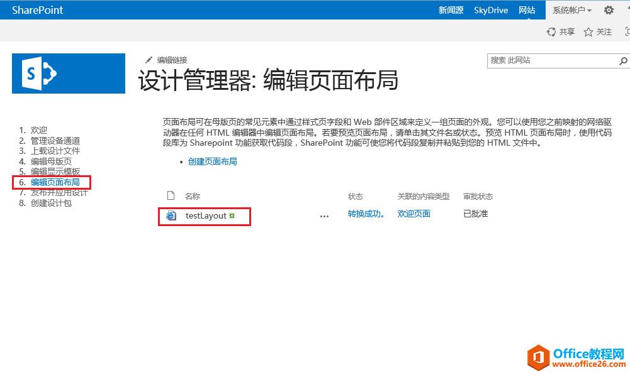Click the pencil icon beside 编辑链接

click(x=149, y=60)
